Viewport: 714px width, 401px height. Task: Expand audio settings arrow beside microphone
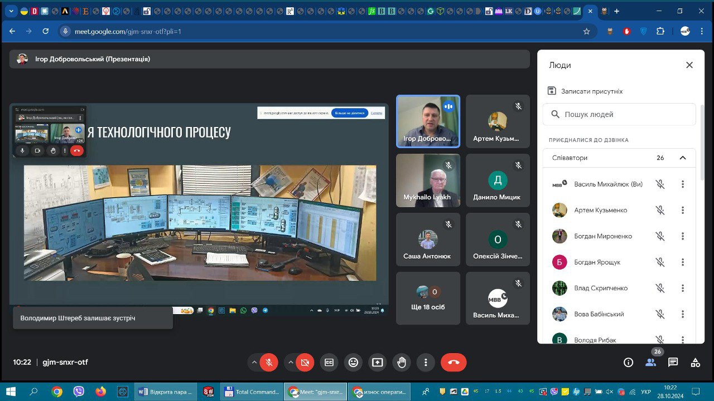pyautogui.click(x=254, y=363)
